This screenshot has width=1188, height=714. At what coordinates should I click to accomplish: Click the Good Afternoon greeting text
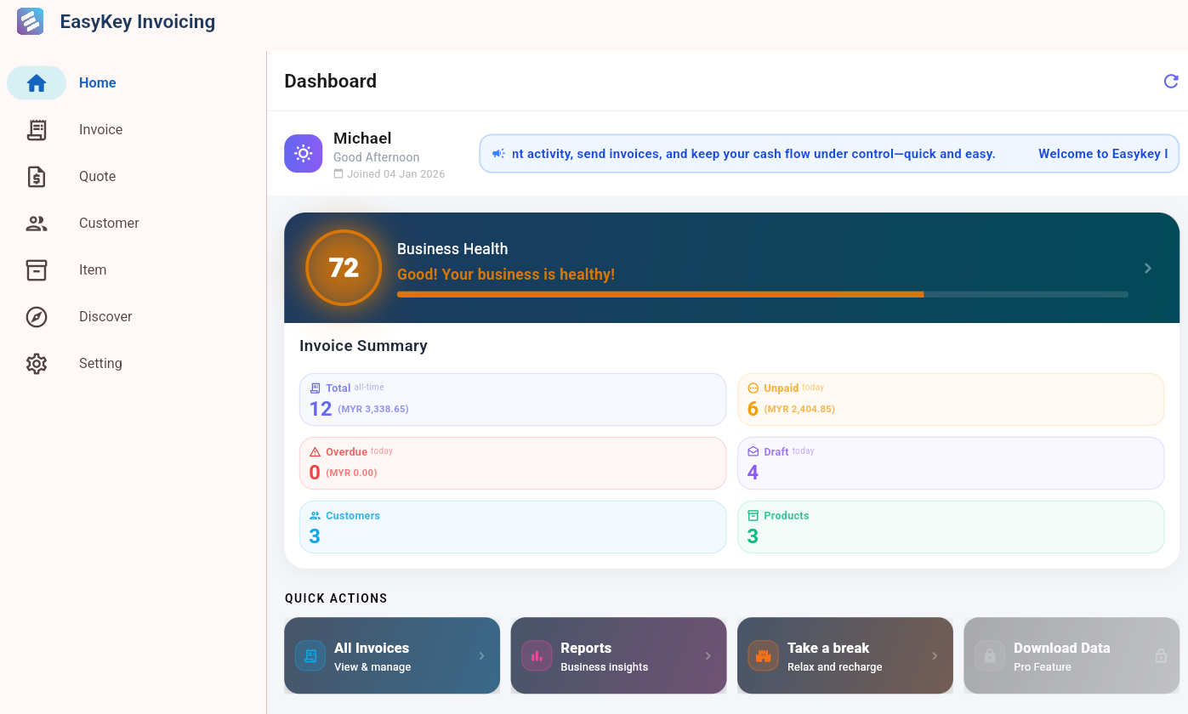pos(377,157)
